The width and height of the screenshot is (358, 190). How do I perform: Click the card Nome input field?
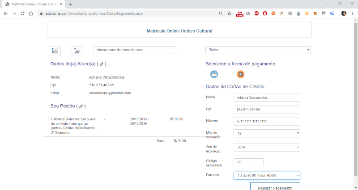coord(267,97)
